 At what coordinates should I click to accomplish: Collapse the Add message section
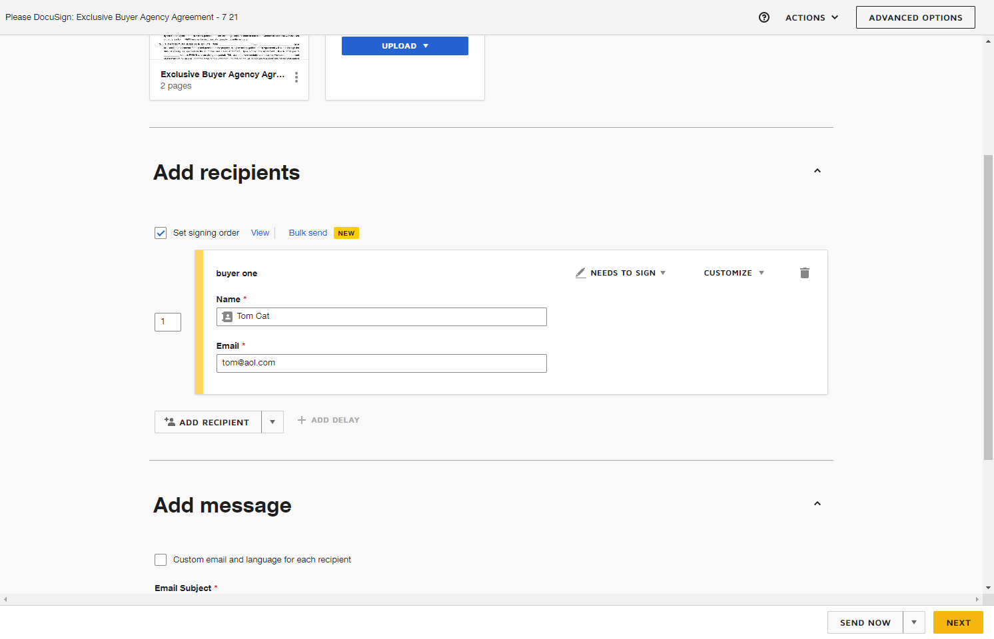817,504
